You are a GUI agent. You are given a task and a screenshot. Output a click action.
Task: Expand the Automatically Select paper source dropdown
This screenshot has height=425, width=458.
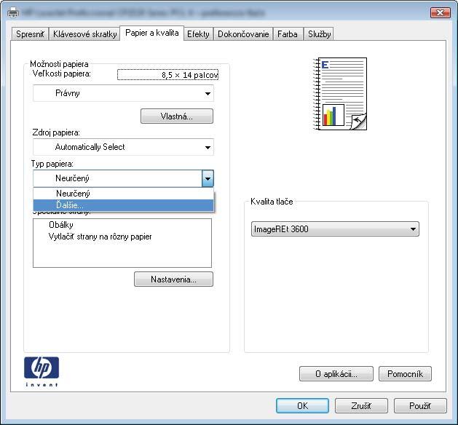(x=123, y=147)
